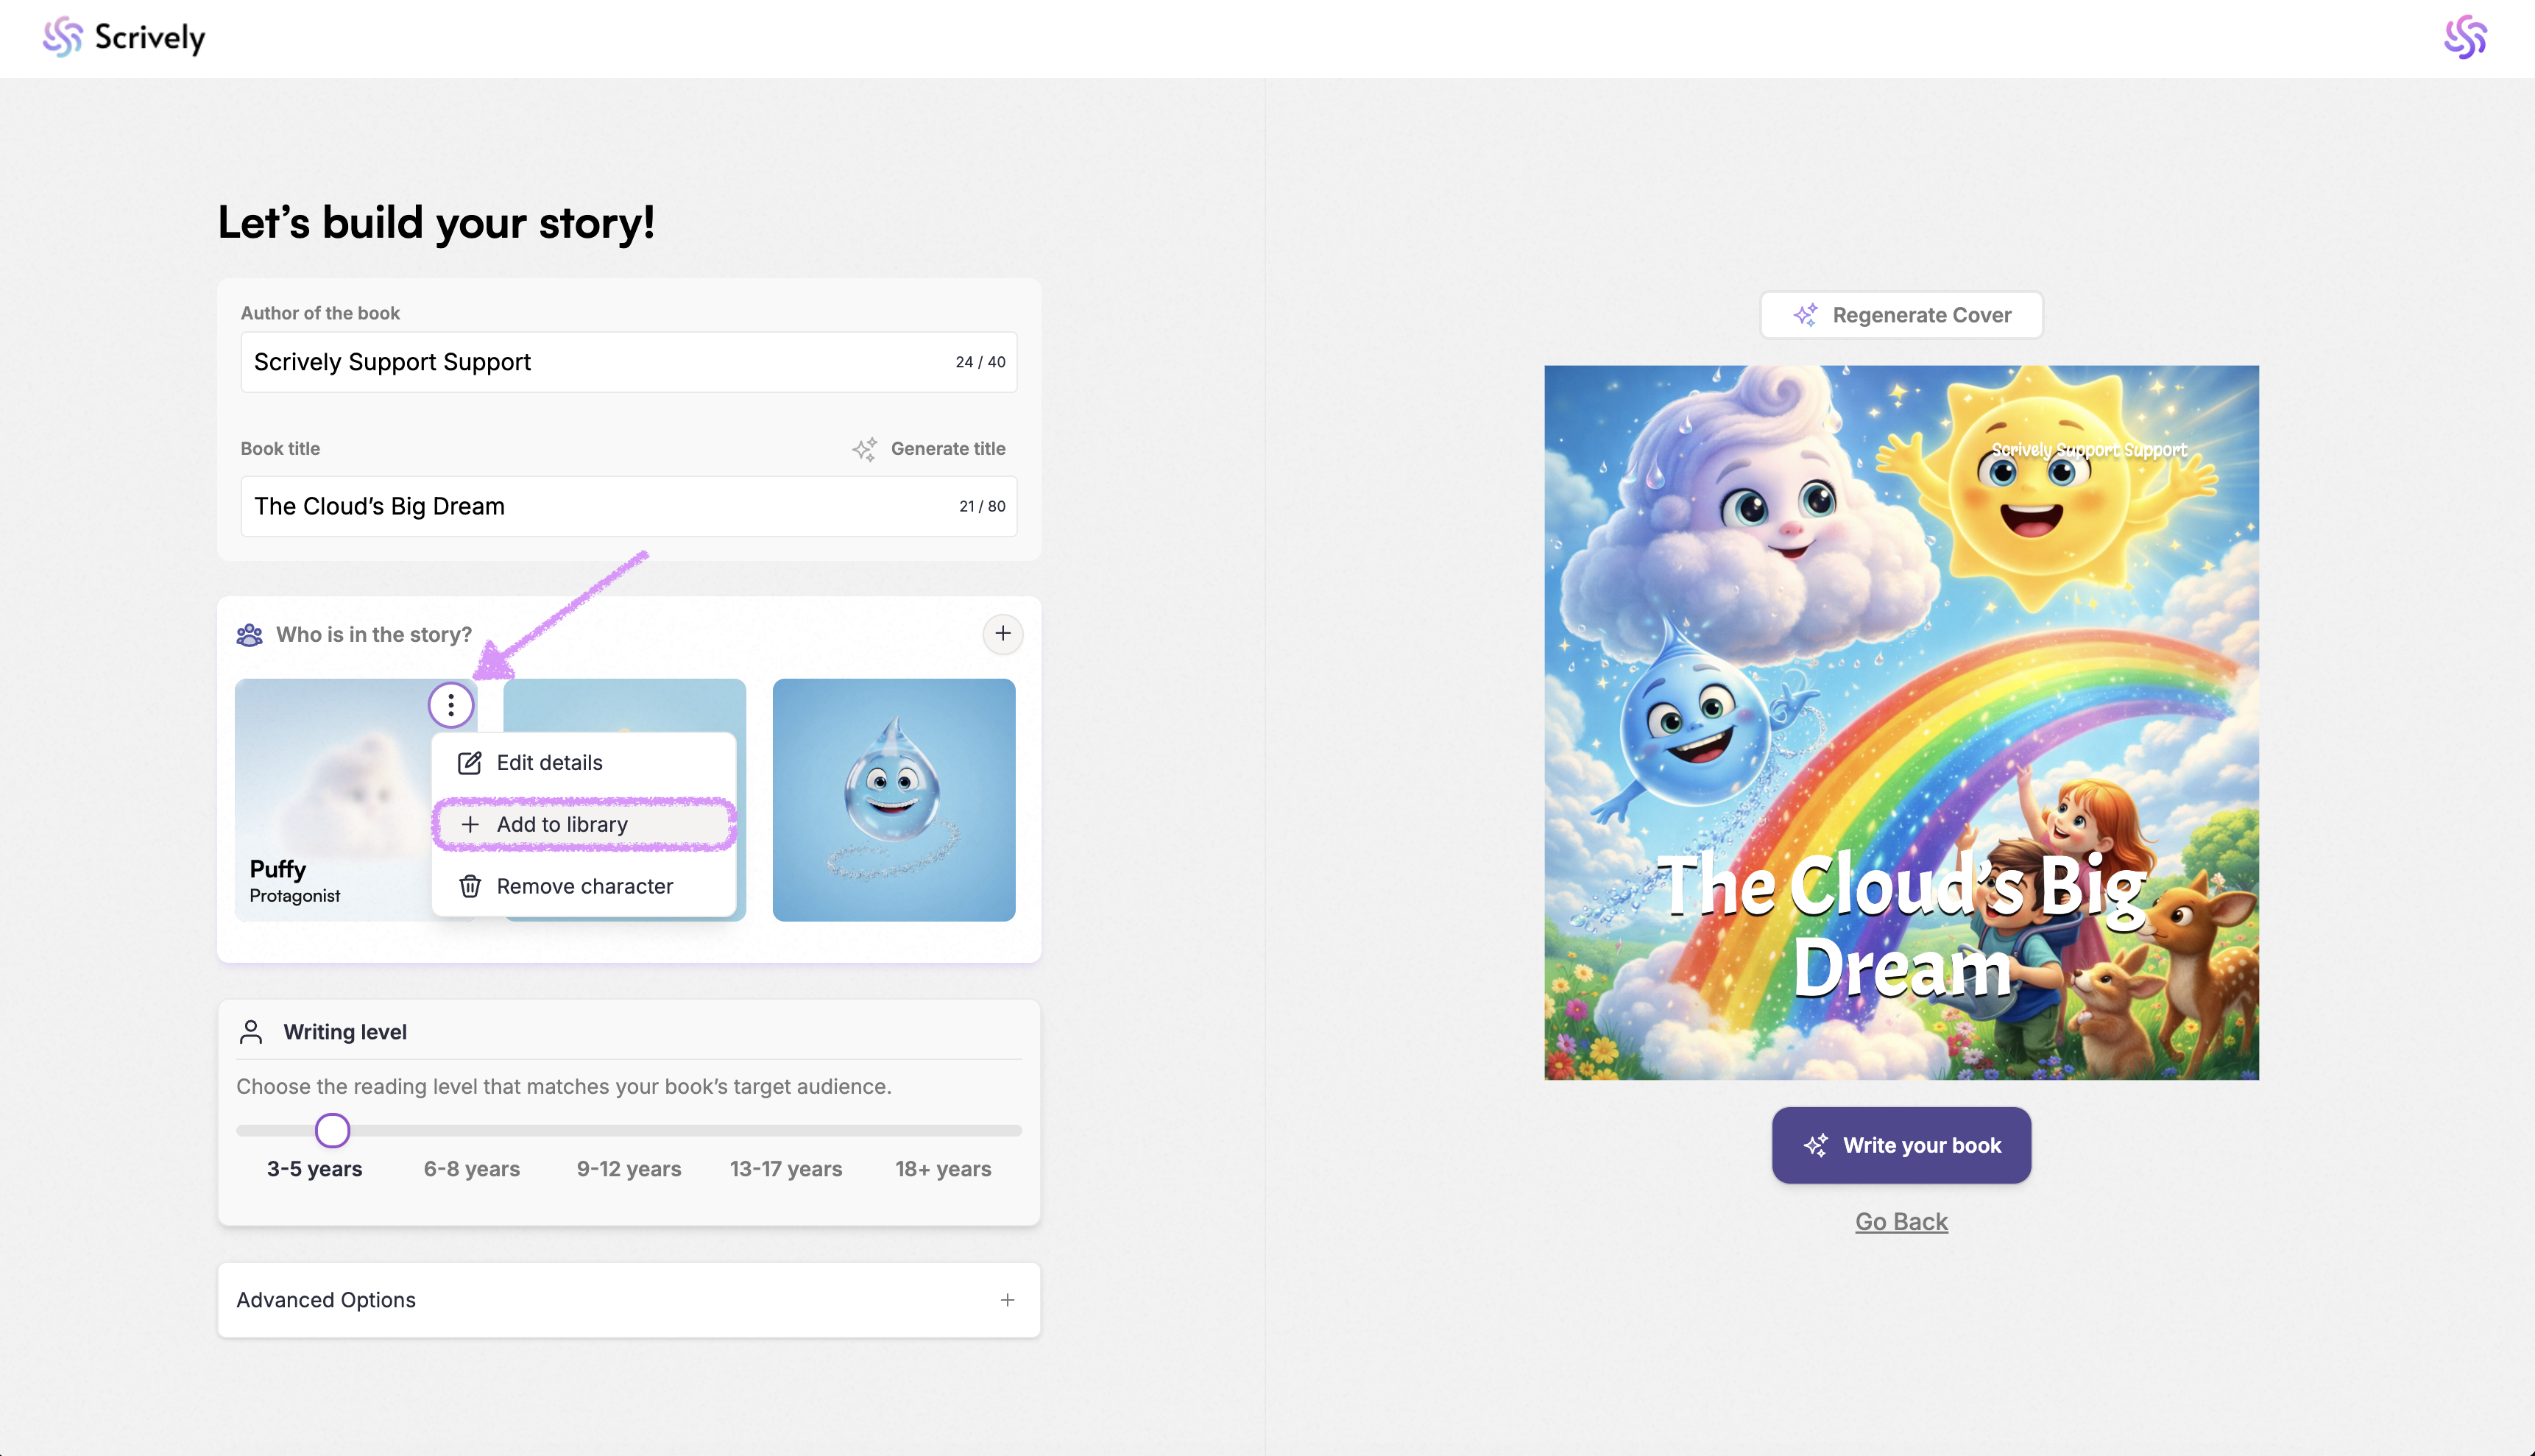Open the profile swirl icon top-right
The height and width of the screenshot is (1456, 2535).
click(2464, 38)
